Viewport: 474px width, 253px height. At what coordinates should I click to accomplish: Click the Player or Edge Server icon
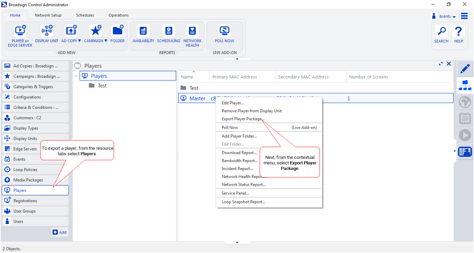point(20,31)
